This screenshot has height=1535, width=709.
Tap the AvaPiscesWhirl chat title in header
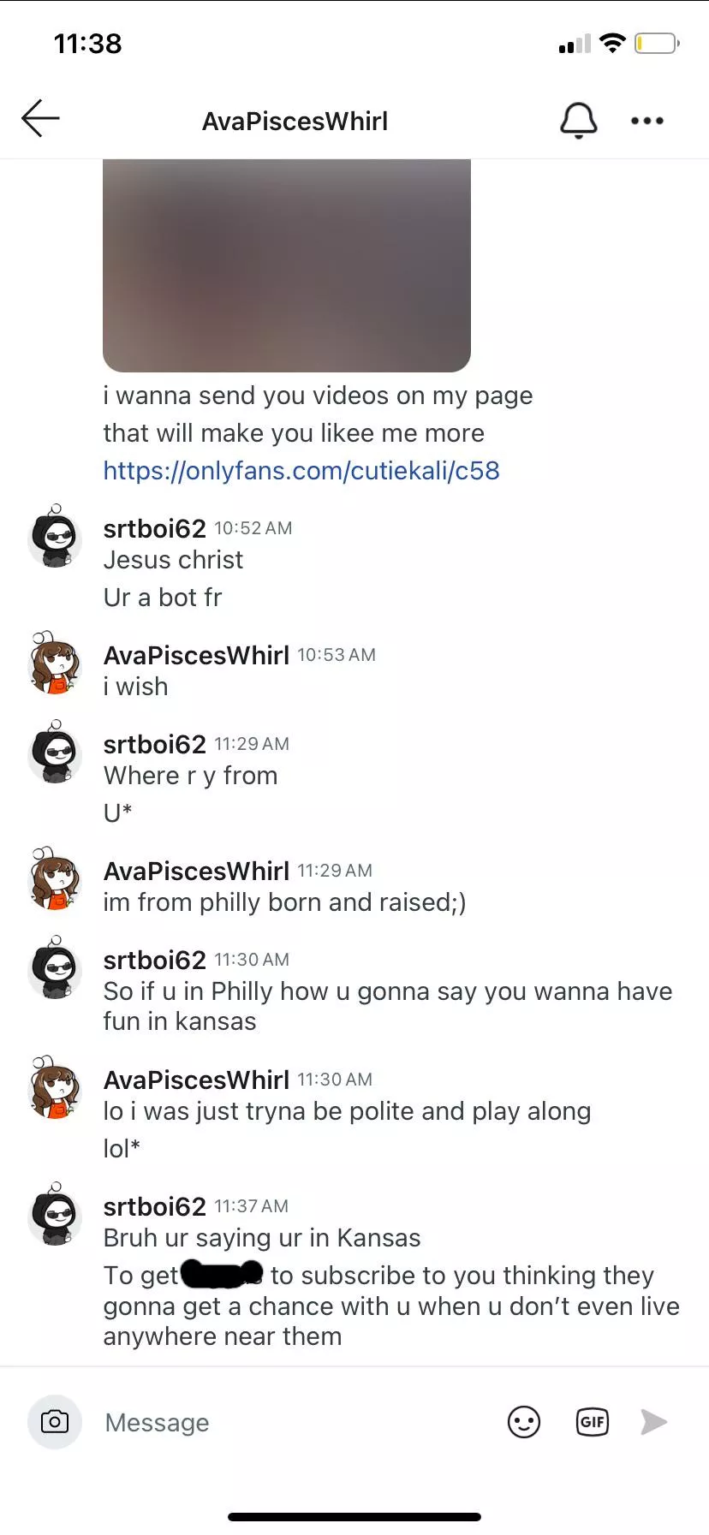point(295,122)
